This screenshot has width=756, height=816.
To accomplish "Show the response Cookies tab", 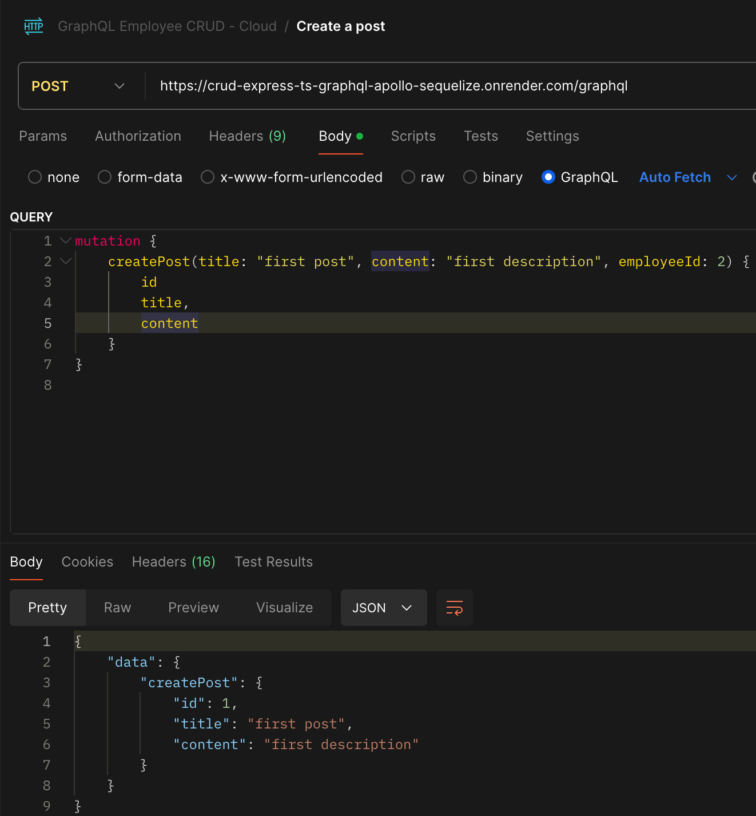I will (87, 562).
